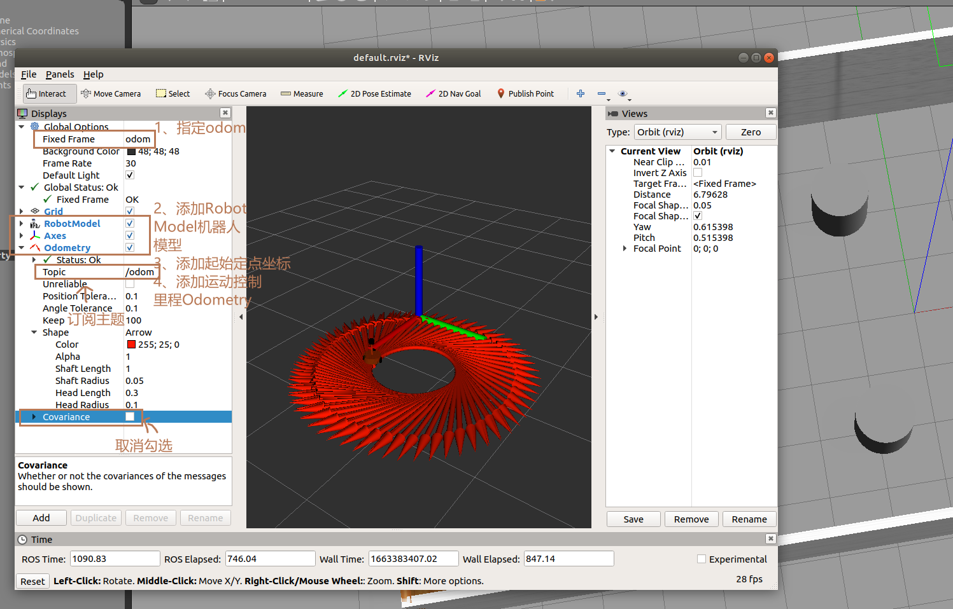Click the Reset time button
The width and height of the screenshot is (953, 609).
click(32, 581)
